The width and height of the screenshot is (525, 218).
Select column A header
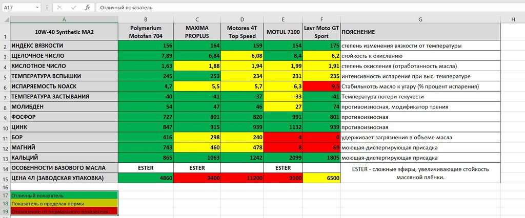64,19
